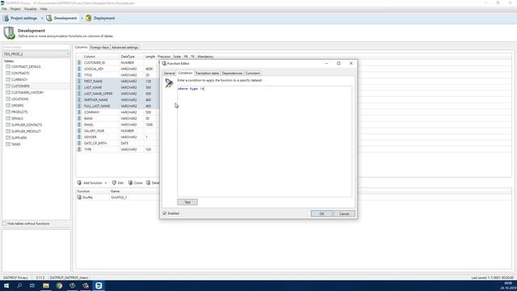
Task: Click the Clone label in the function toolbar
Action: 138,183
